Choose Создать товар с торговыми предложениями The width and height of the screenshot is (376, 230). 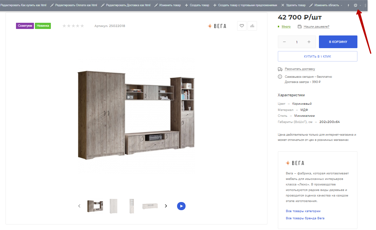point(245,5)
